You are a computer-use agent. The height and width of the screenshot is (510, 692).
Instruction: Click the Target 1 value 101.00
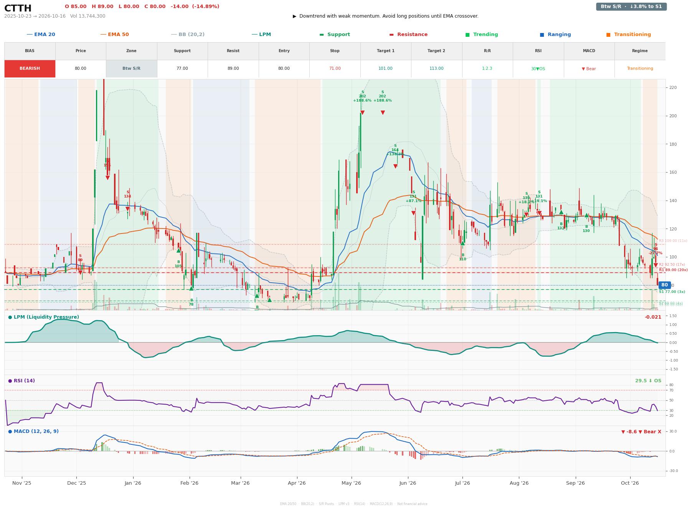click(x=385, y=69)
